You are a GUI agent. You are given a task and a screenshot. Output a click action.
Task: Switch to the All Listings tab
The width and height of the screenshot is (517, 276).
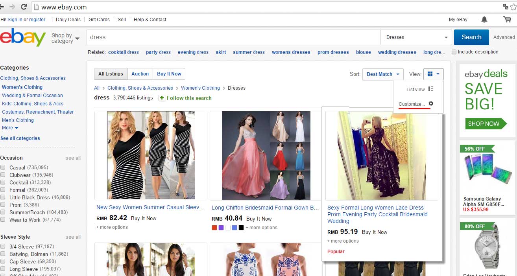[x=111, y=74]
